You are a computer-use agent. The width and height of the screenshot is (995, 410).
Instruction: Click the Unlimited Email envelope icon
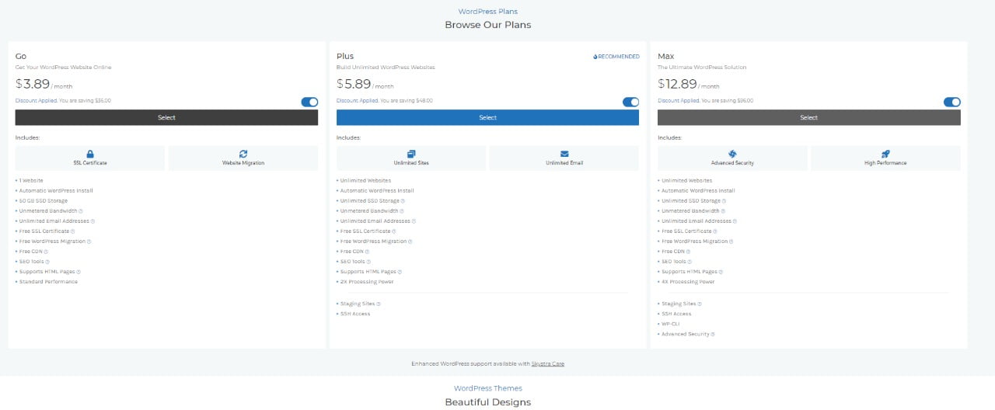(564, 154)
